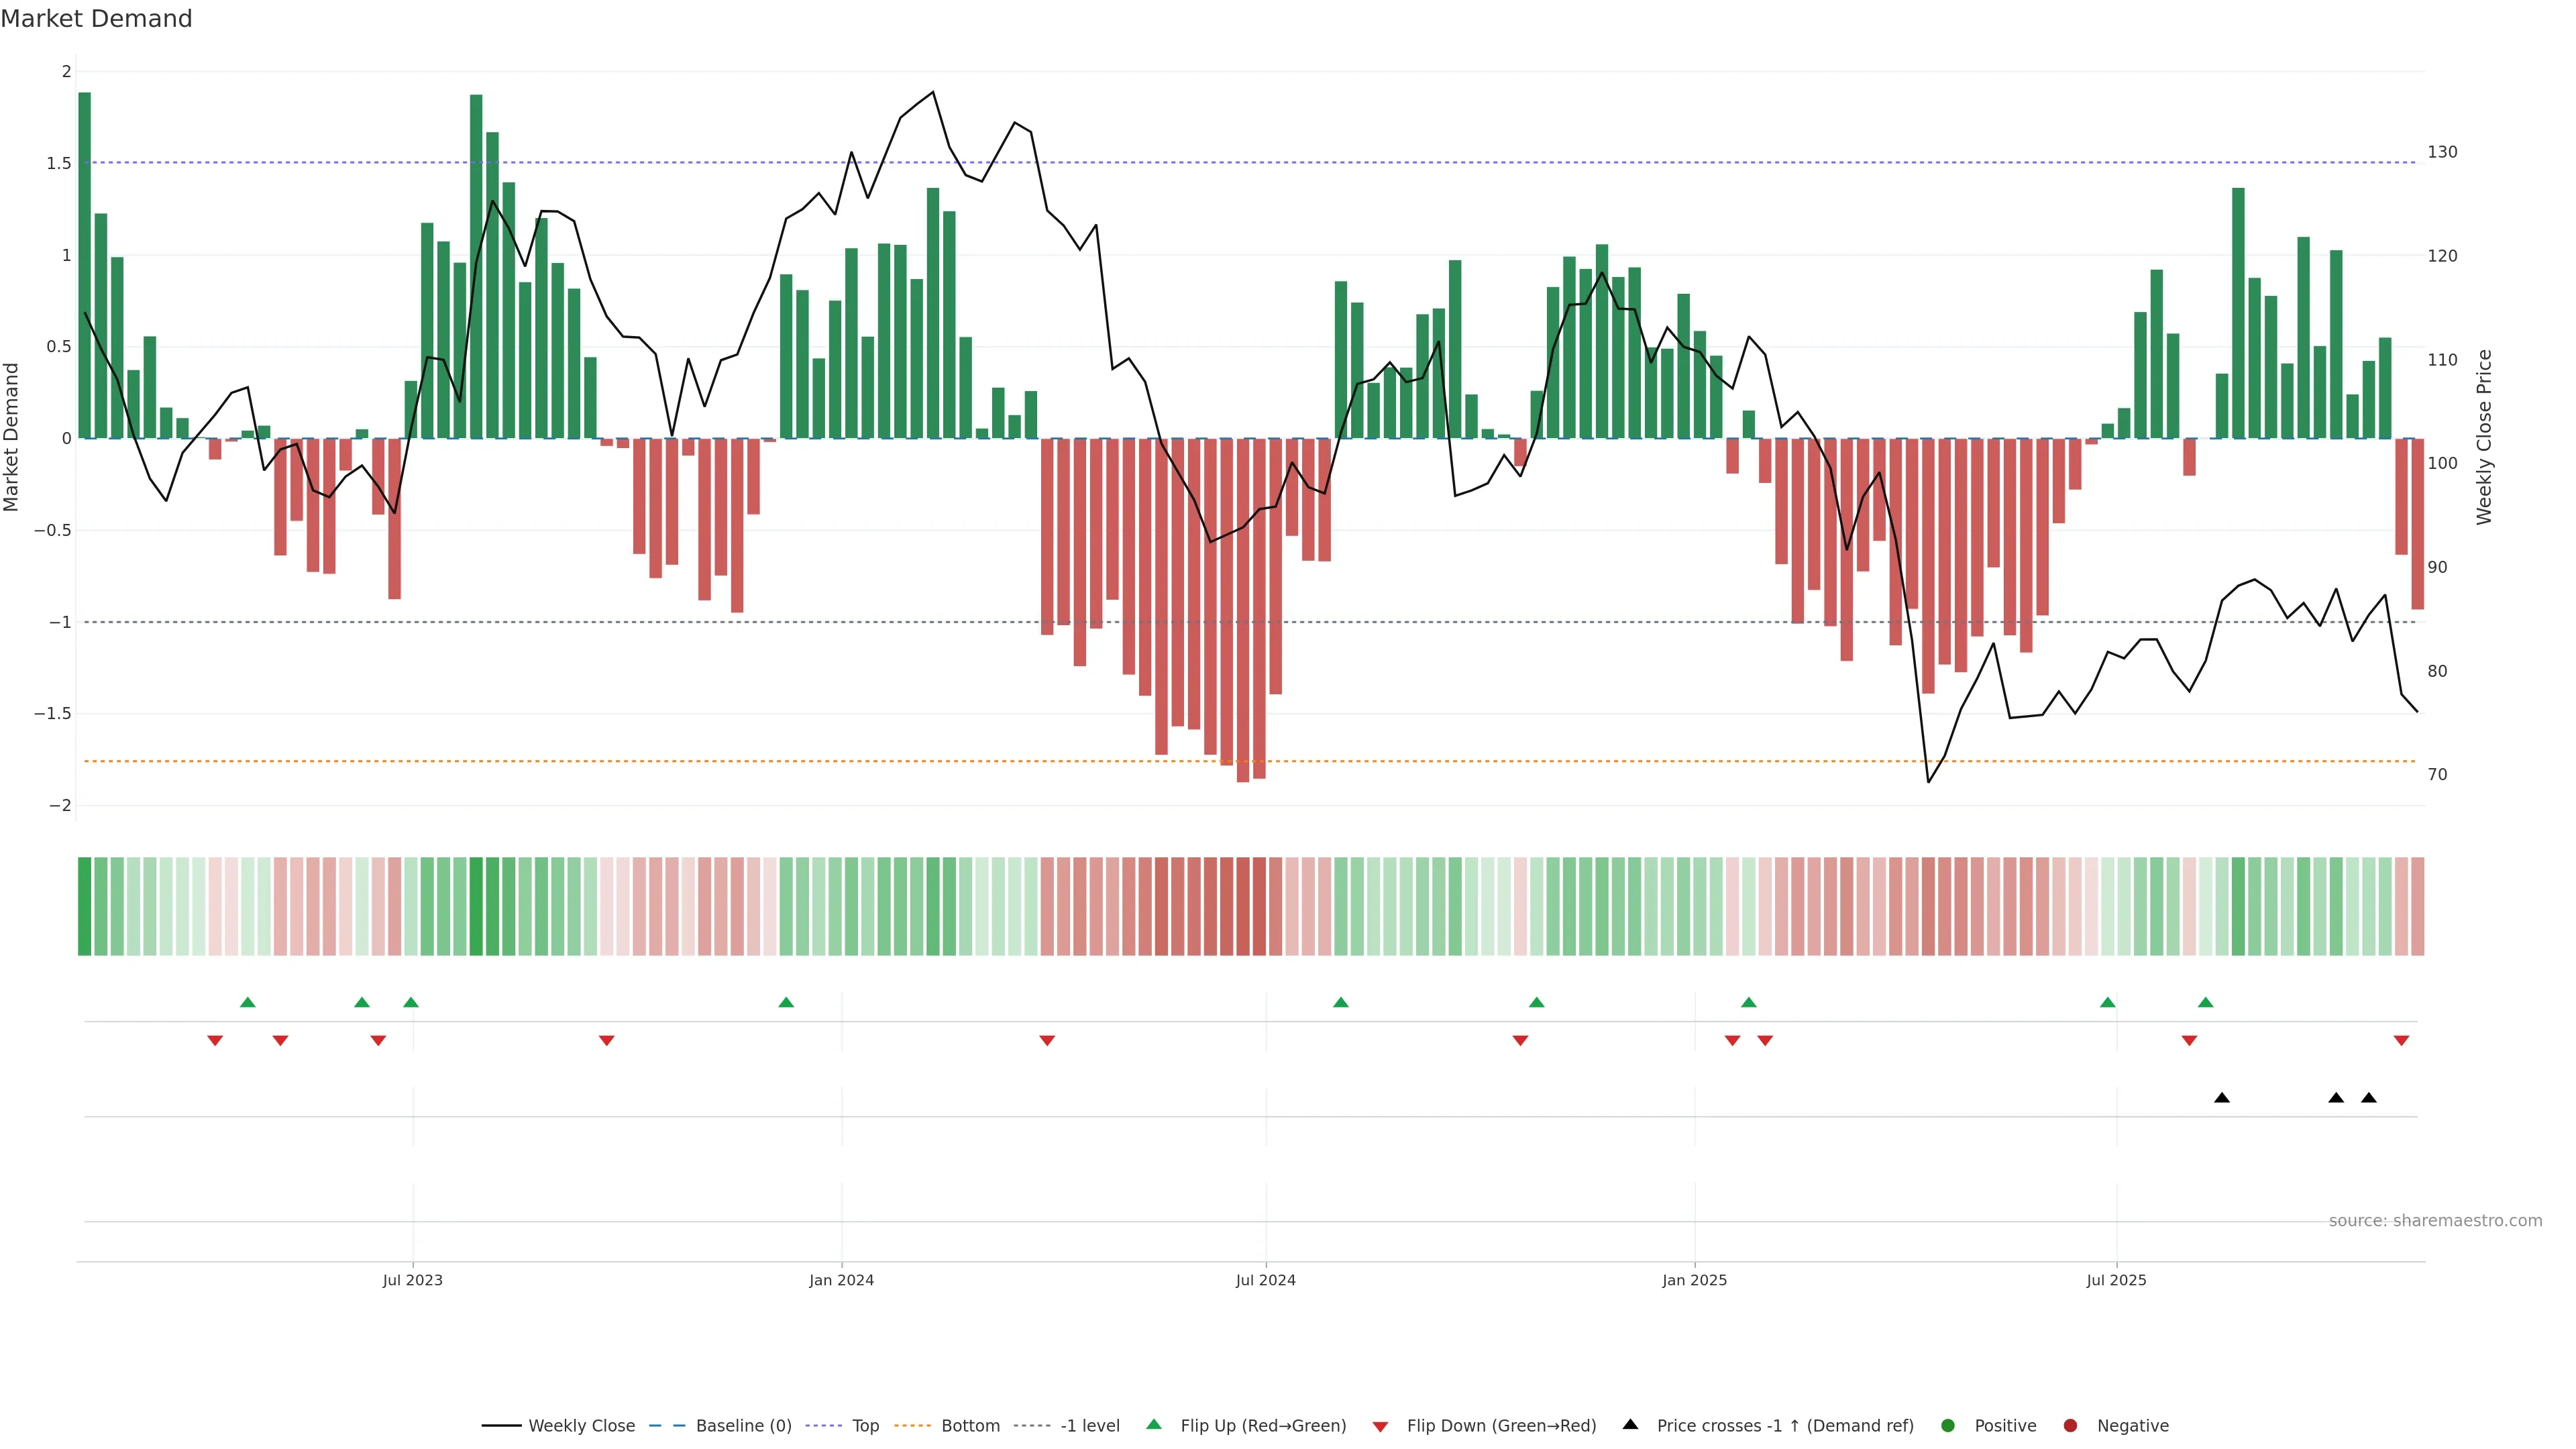The image size is (2576, 1449).
Task: Click the green Flip Up legend triangle icon
Action: coord(1153,1424)
